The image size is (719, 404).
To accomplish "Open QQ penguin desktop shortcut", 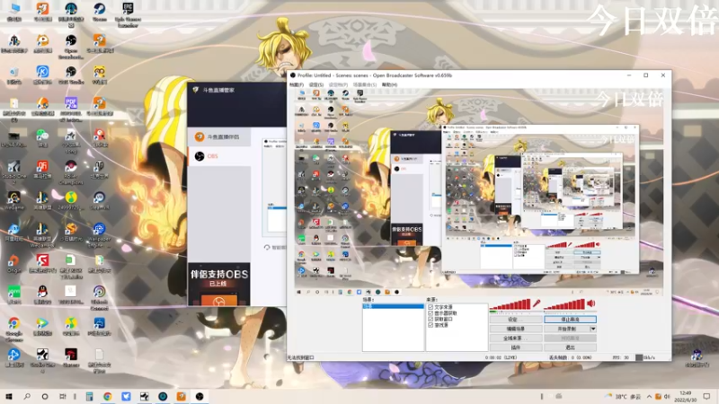I will 42,294.
